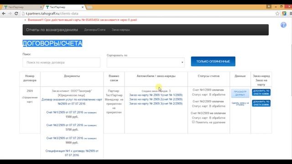Click Счет №2/2909 оплачен status

(208, 102)
